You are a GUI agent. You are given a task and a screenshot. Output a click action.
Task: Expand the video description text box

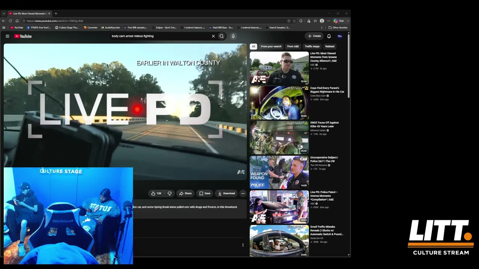190,209
